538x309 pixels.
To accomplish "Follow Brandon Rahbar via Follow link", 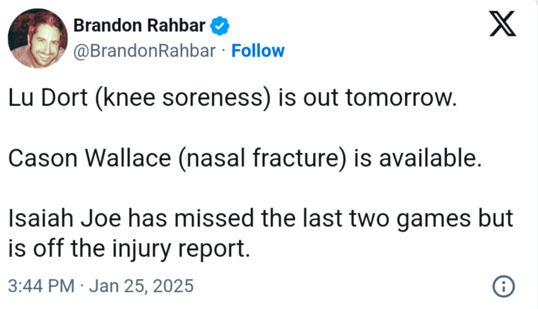I will pyautogui.click(x=258, y=51).
